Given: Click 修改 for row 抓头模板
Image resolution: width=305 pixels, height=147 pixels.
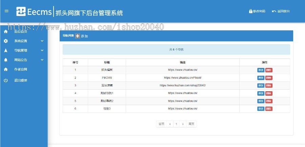Looking at the screenshot, I should [261, 70].
